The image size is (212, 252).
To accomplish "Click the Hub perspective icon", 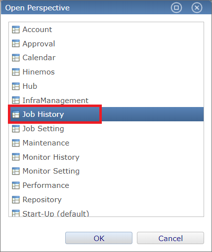I will point(16,86).
